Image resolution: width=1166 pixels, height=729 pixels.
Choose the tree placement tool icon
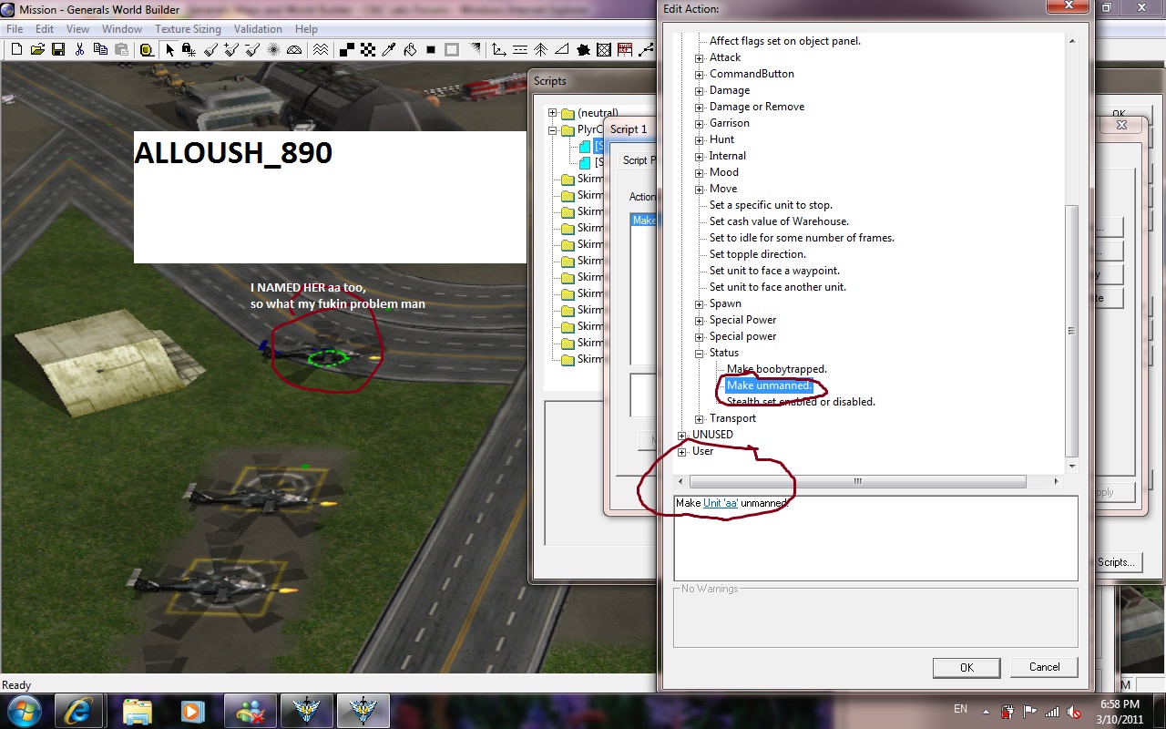pos(540,49)
